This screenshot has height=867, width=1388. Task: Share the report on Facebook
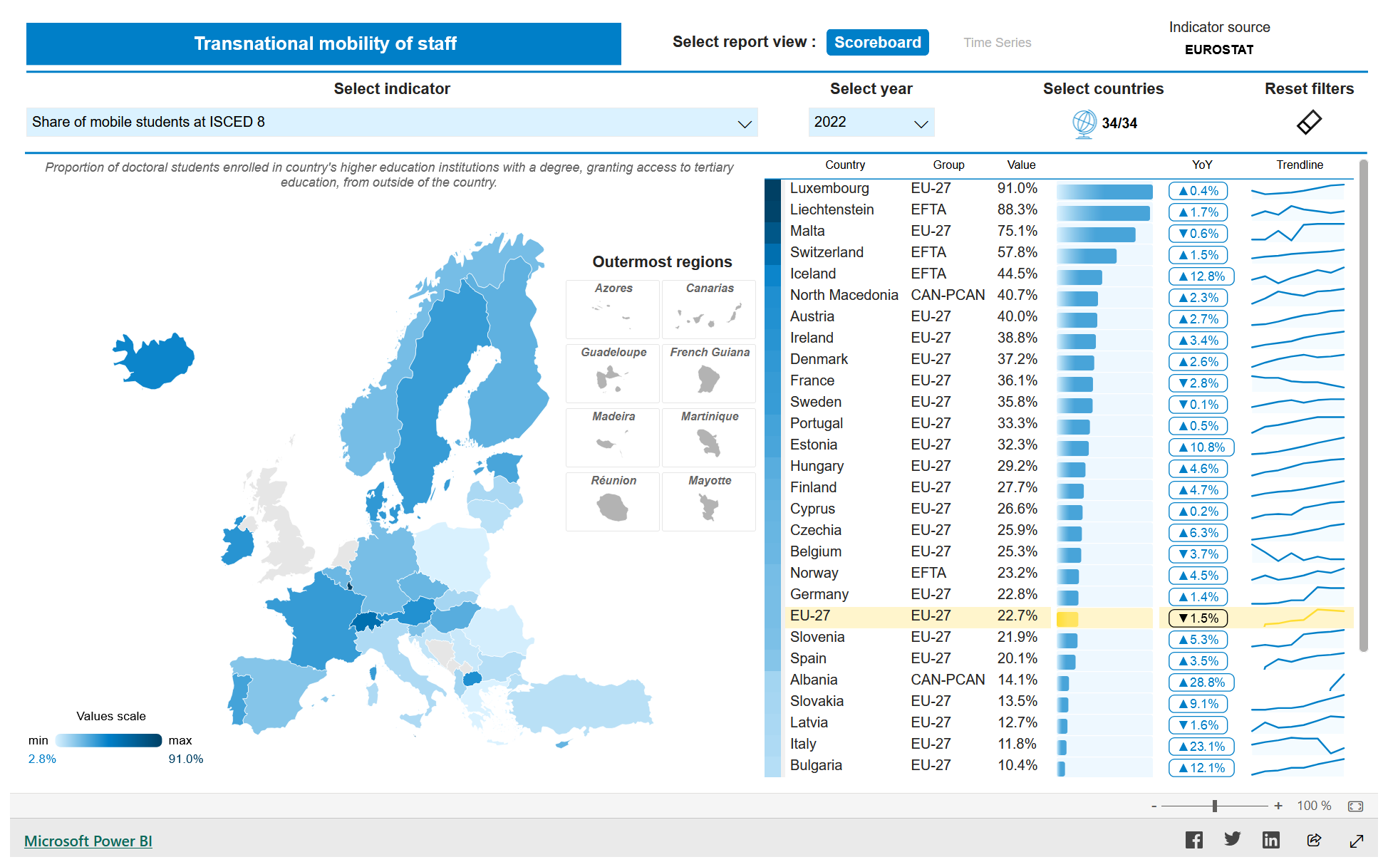[1194, 840]
